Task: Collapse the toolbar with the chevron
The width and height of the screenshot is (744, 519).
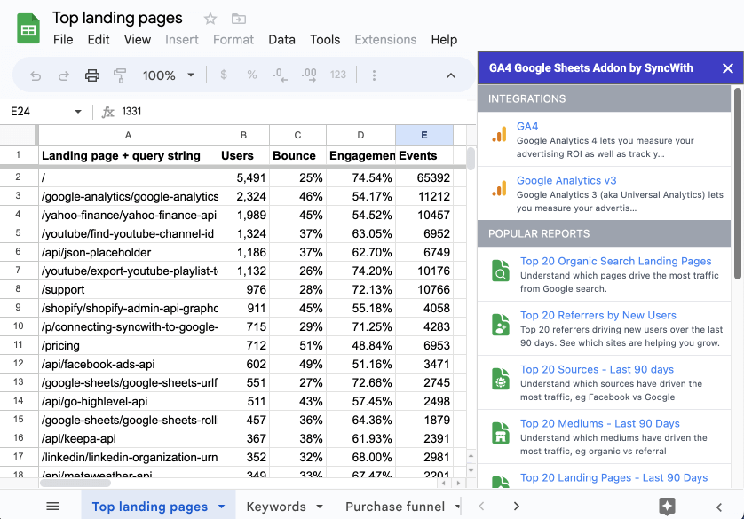Action: 451,75
